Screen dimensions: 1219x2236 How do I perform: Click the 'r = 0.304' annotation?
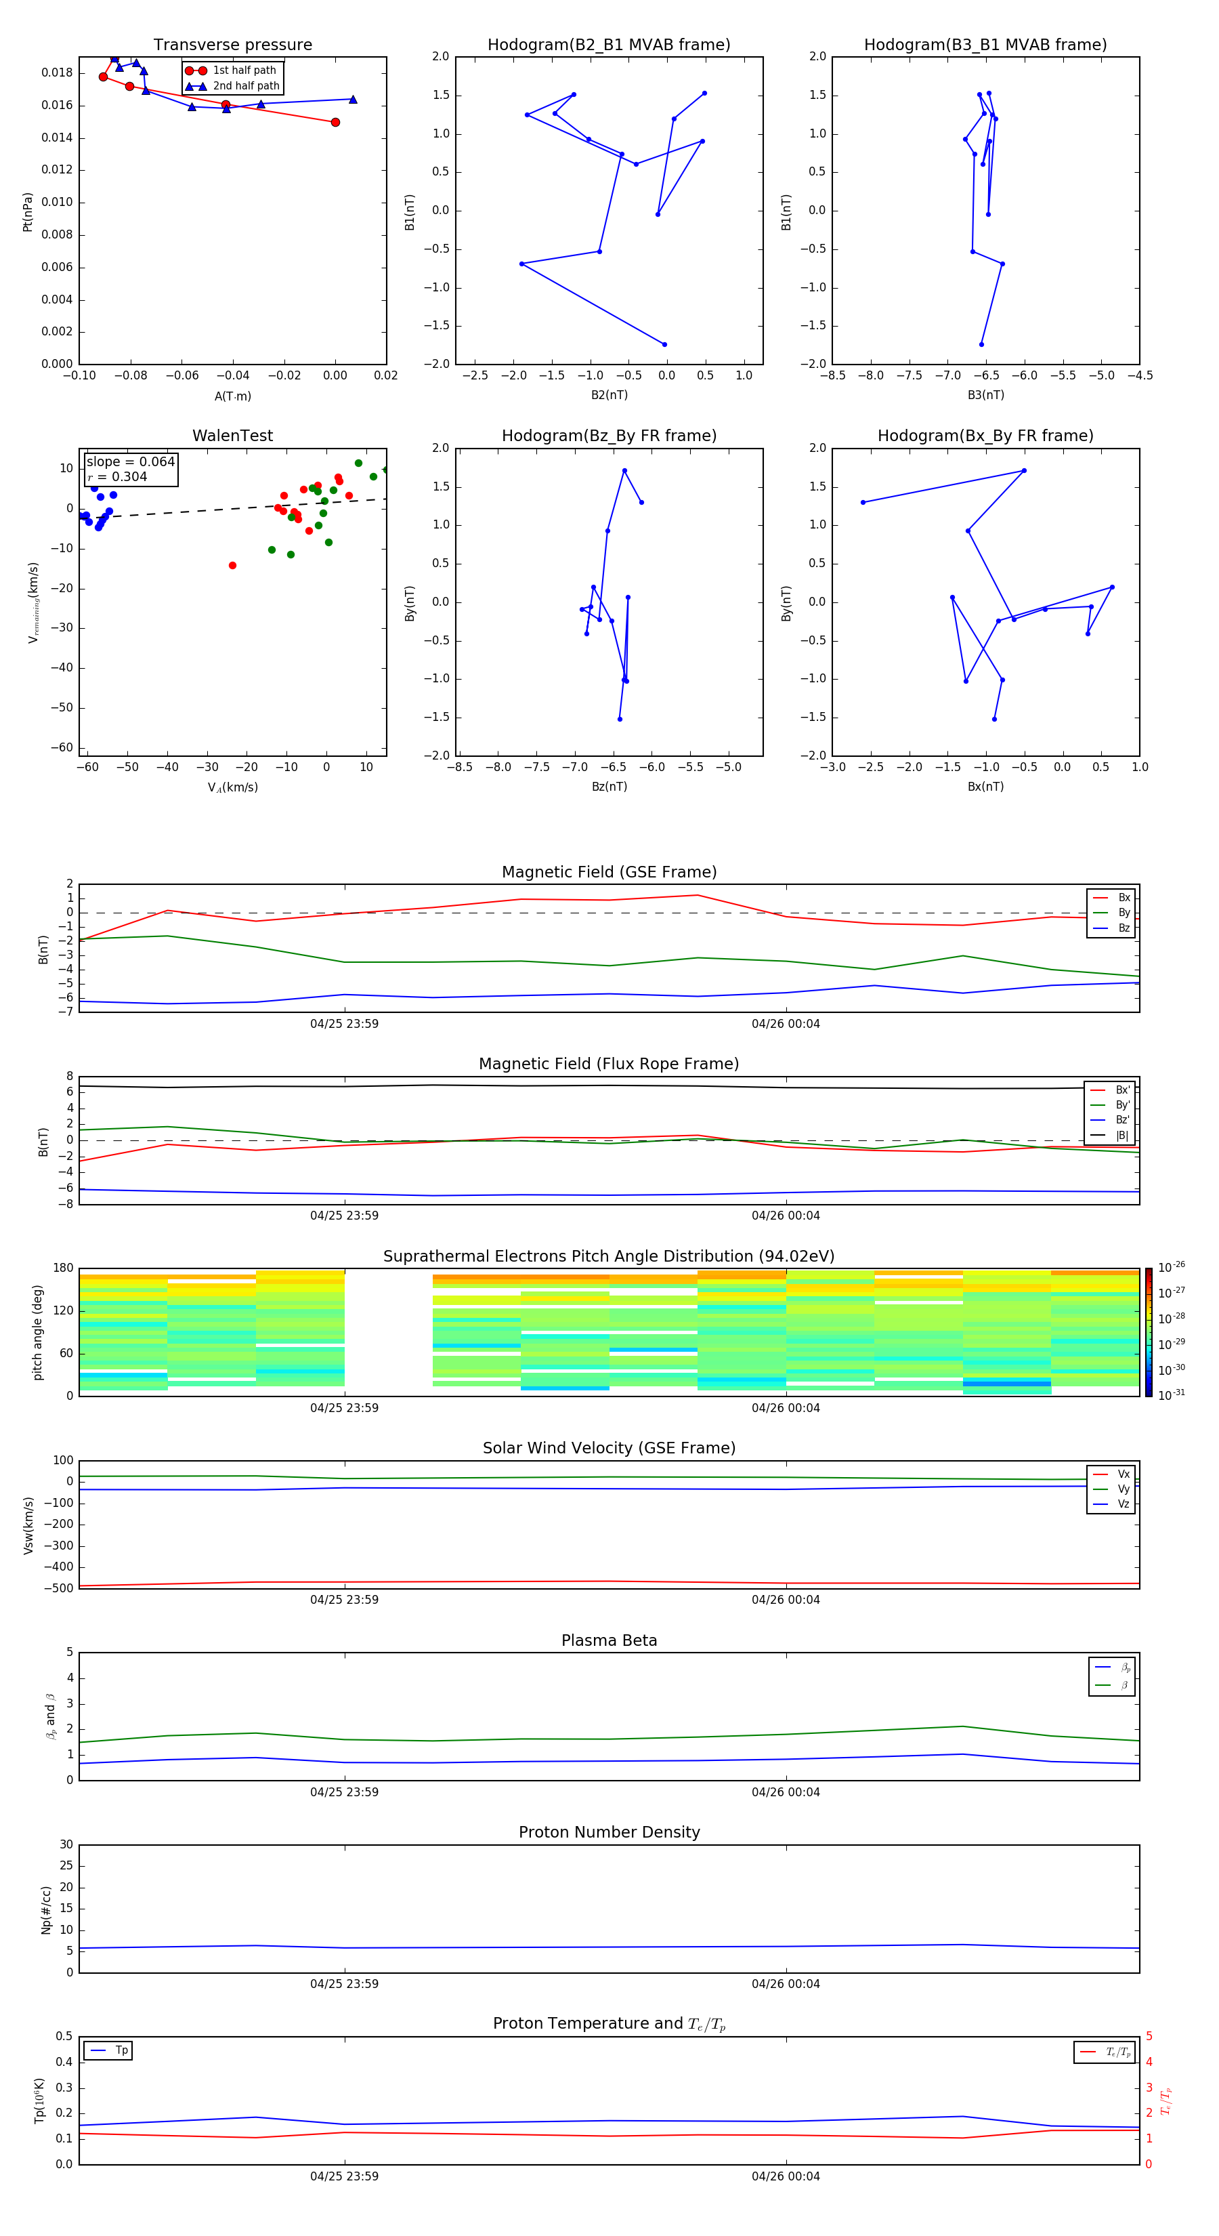point(117,476)
